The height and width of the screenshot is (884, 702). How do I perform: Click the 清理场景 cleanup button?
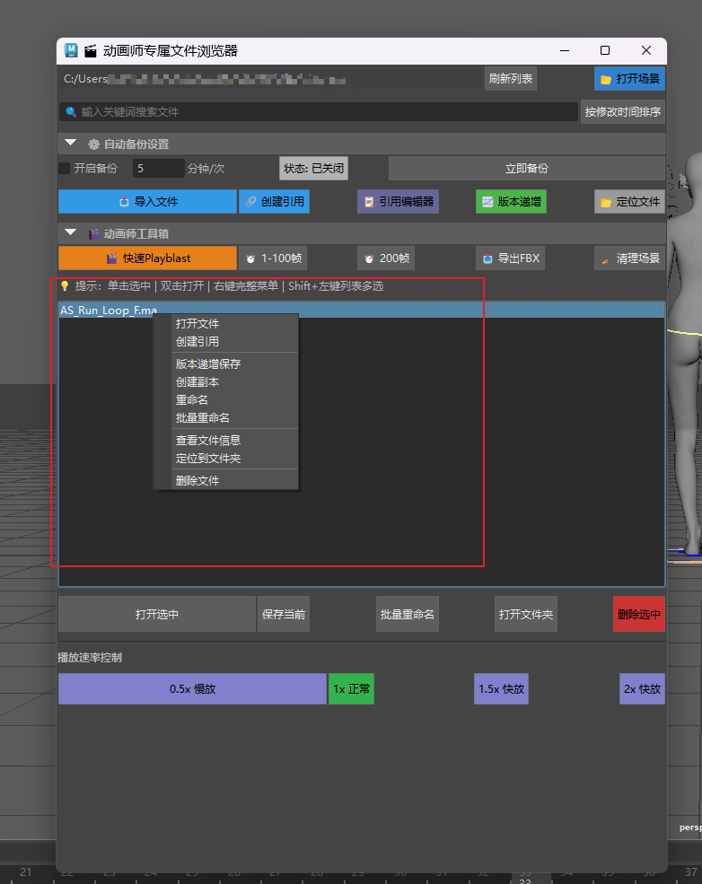point(629,258)
